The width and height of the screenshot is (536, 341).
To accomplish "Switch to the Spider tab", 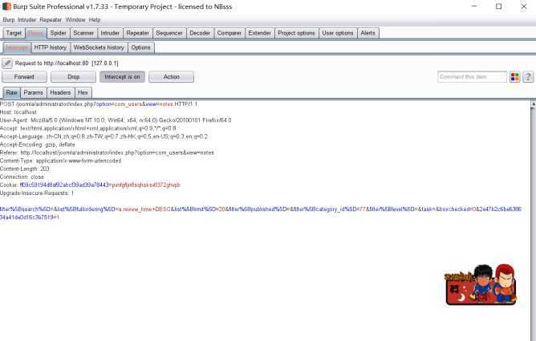I will [58, 33].
